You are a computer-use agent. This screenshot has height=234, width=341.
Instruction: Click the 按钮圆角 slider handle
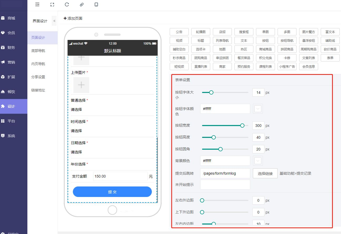(220, 149)
